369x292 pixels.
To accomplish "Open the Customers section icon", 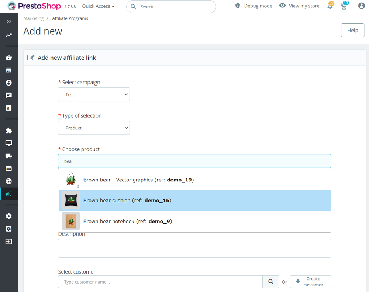I will point(9,83).
